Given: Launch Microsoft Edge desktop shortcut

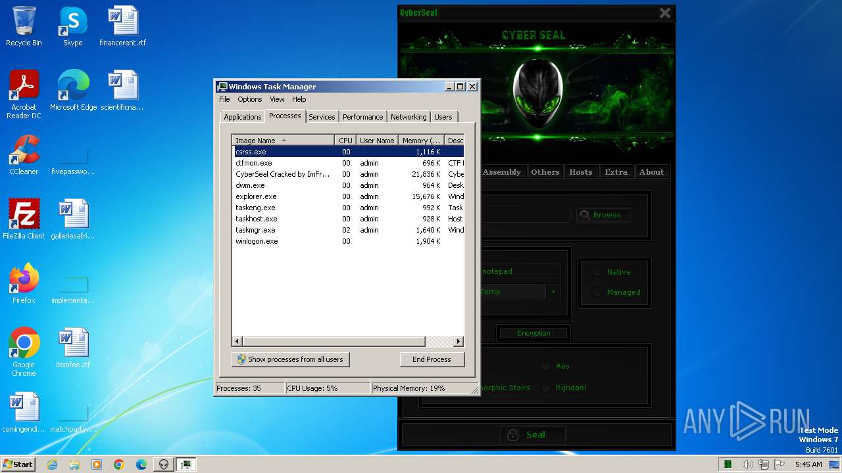Looking at the screenshot, I should (73, 91).
